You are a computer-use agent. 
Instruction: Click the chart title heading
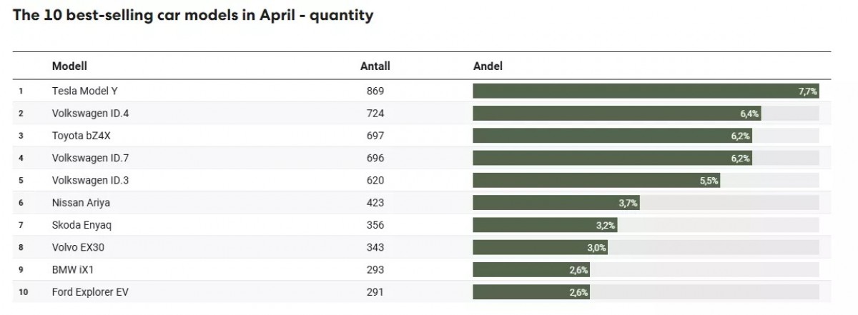(193, 16)
